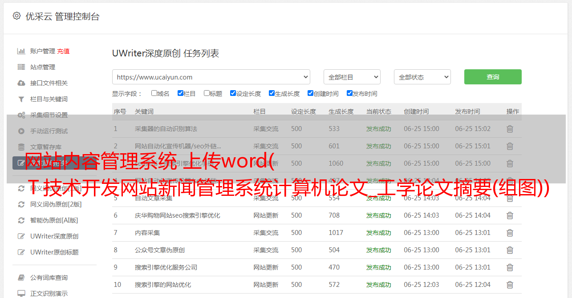
Task: Expand the 全部栏目 dropdown
Action: point(352,77)
